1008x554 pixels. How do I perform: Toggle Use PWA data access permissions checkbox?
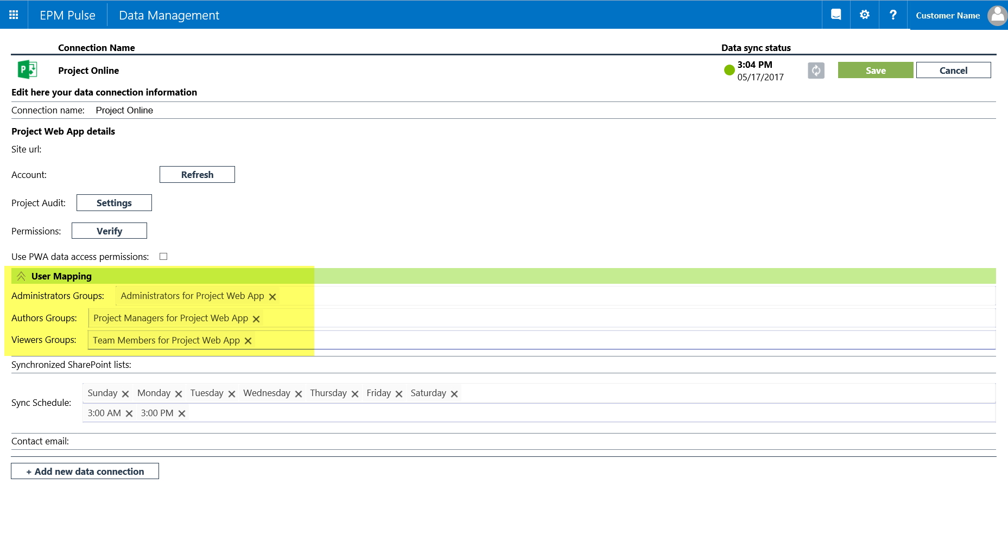(x=163, y=256)
